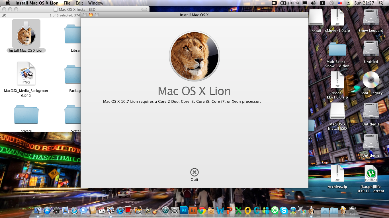This screenshot has width=389, height=218.
Task: Launch Skype from the Dock
Action: 284,210
